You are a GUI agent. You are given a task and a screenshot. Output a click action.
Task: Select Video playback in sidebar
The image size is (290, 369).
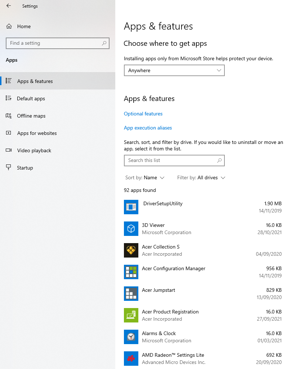click(x=34, y=150)
